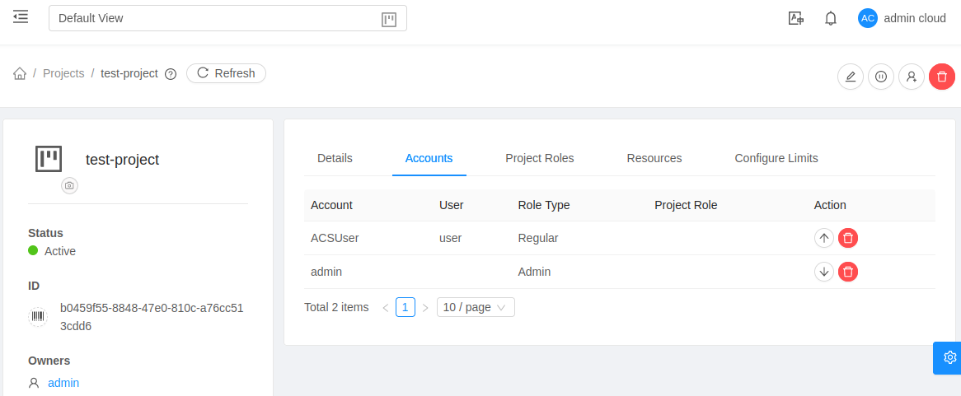Promote ACSUser with the up arrow
Screen dimensions: 961x396
[823, 238]
